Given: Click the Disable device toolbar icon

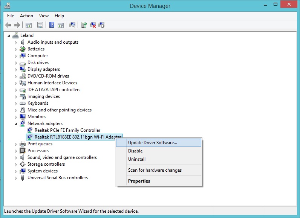Looking at the screenshot, I should coord(101,25).
